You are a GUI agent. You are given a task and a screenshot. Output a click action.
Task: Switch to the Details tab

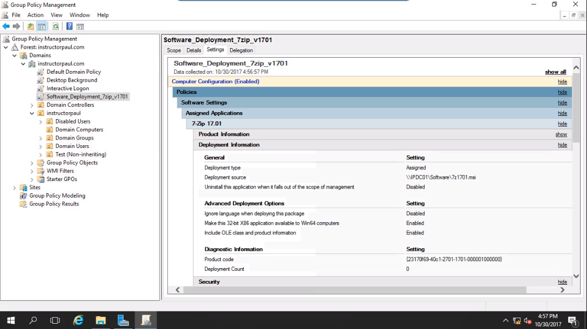click(193, 50)
